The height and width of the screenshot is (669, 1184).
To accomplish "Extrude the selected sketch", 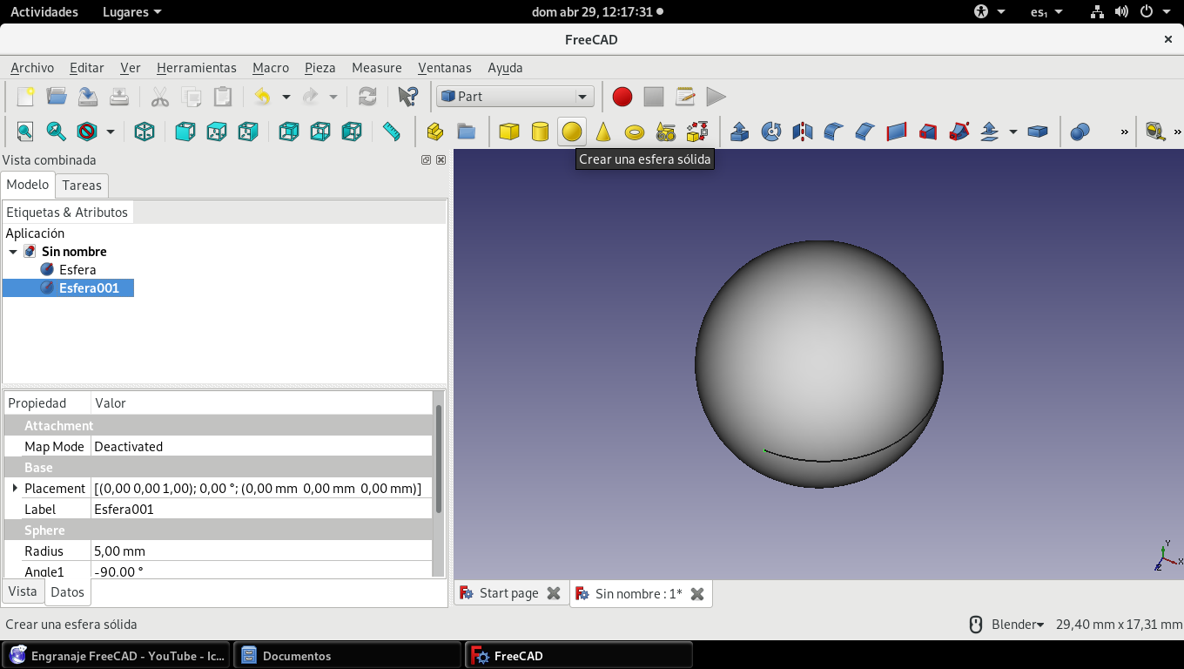I will pos(740,132).
